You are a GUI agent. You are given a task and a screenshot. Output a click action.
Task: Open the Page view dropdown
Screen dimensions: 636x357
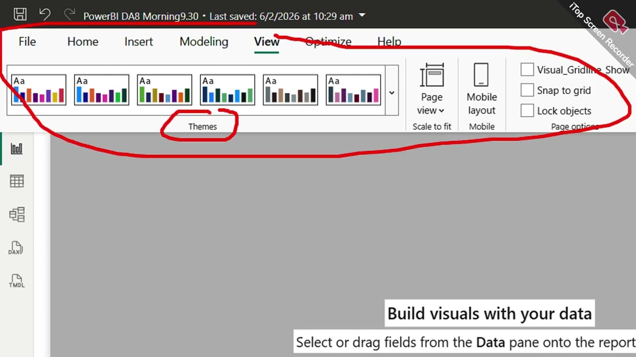click(432, 90)
